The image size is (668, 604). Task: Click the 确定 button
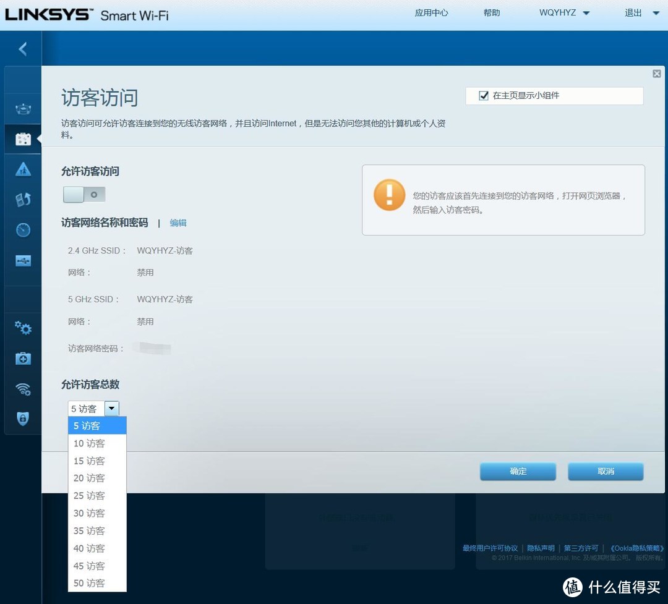(x=518, y=471)
